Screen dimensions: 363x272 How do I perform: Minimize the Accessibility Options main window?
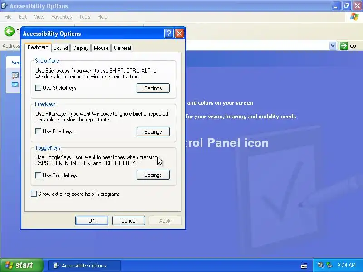pyautogui.click(x=336, y=6)
